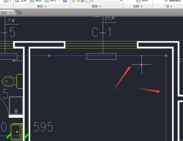Open a new drawing tab with plus icon
Screen dimensions: 183x141
pyautogui.click(x=19, y=12)
